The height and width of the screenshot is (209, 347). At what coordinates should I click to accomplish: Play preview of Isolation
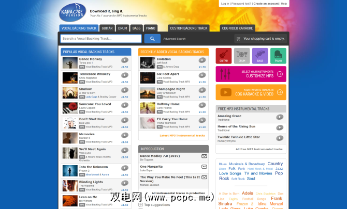pyautogui.click(x=202, y=60)
